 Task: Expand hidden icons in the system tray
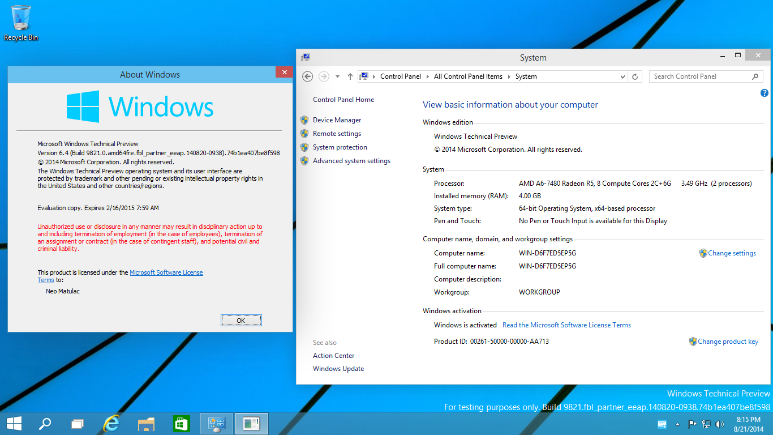point(678,424)
